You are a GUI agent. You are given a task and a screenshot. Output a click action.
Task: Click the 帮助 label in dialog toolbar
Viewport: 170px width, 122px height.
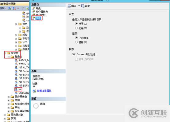tap(87, 6)
